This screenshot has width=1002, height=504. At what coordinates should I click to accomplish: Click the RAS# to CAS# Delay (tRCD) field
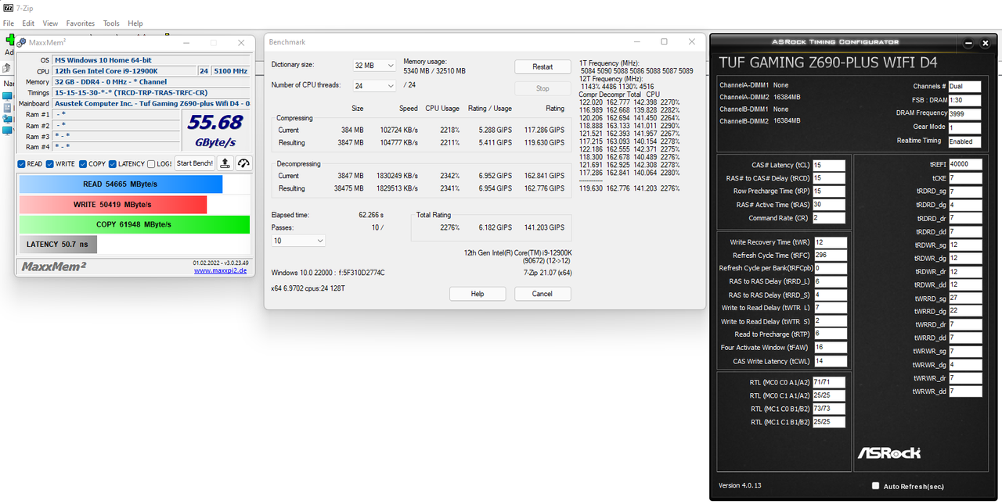pyautogui.click(x=828, y=178)
